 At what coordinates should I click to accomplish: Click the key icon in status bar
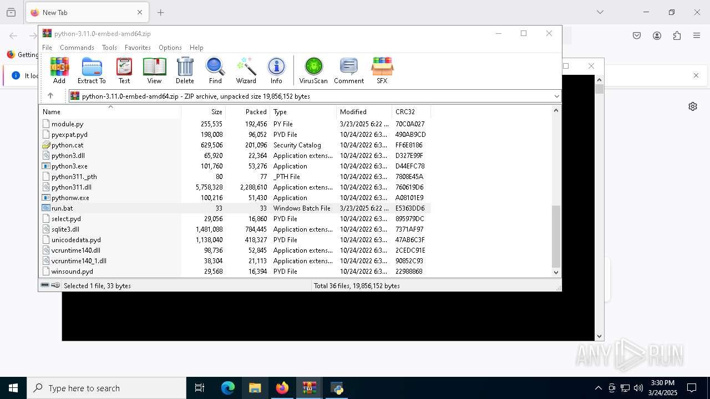[55, 285]
